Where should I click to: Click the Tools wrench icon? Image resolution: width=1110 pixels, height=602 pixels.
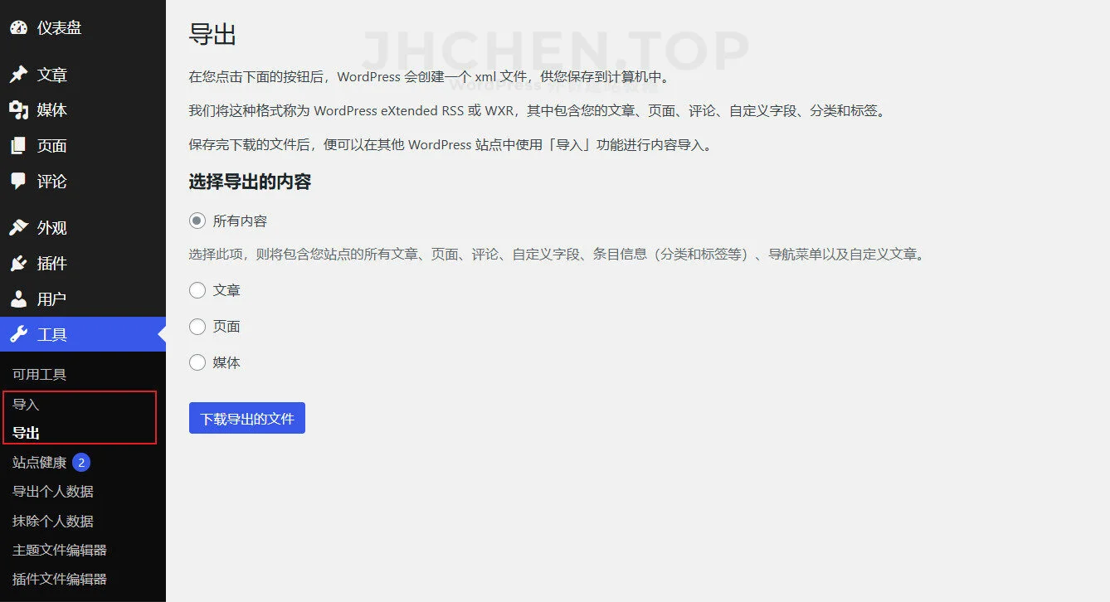point(18,334)
